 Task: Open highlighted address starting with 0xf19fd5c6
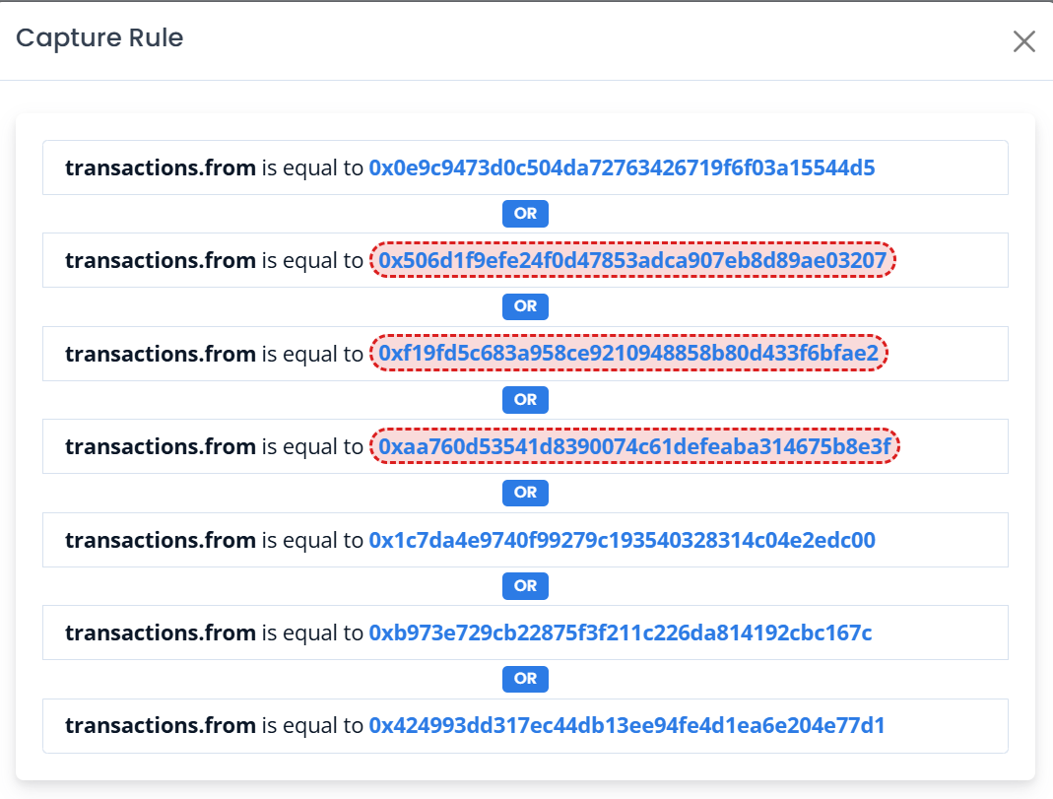click(629, 354)
